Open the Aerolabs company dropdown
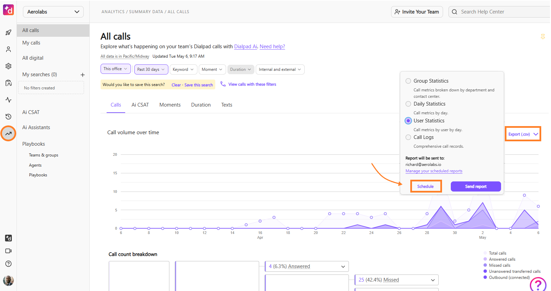Viewport: 551px width, 291px height. (x=53, y=12)
